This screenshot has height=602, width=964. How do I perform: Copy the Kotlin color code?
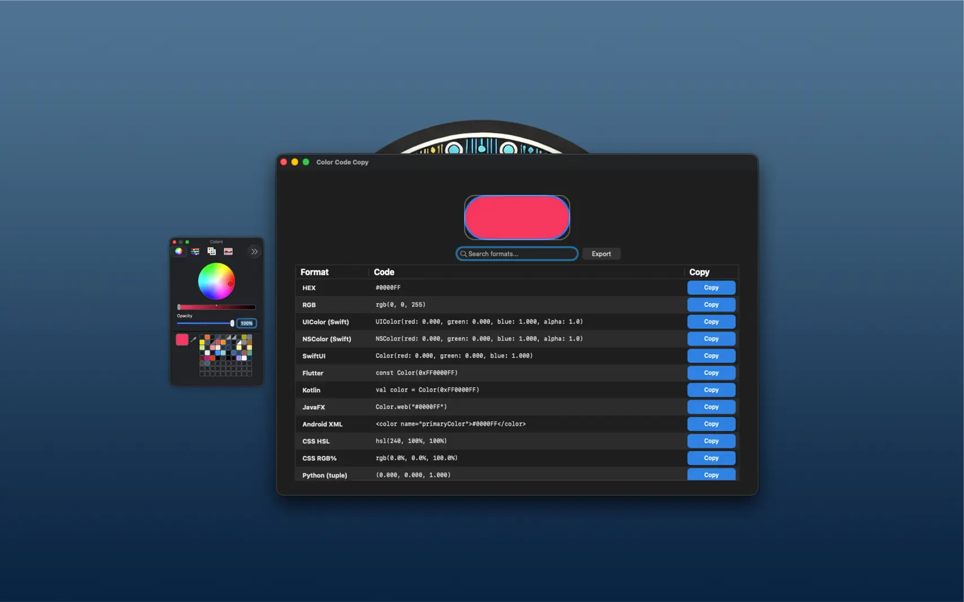(x=711, y=390)
